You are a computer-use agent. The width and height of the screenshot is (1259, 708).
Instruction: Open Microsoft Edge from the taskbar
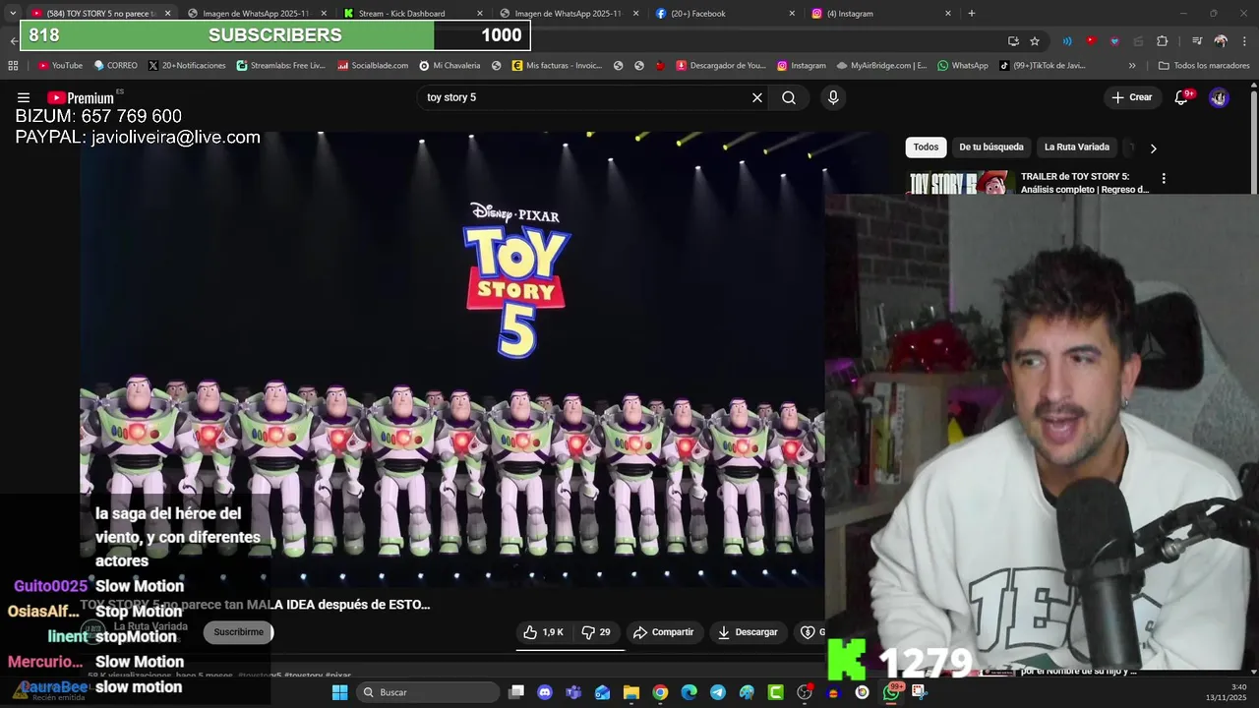pyautogui.click(x=689, y=692)
